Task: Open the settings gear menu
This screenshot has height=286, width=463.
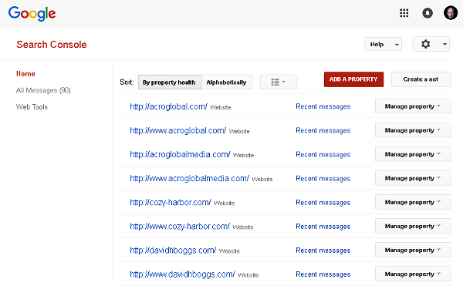Action: pyautogui.click(x=431, y=44)
